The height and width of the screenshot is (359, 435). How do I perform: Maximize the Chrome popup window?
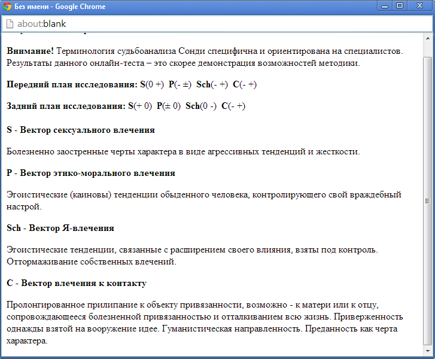point(400,5)
